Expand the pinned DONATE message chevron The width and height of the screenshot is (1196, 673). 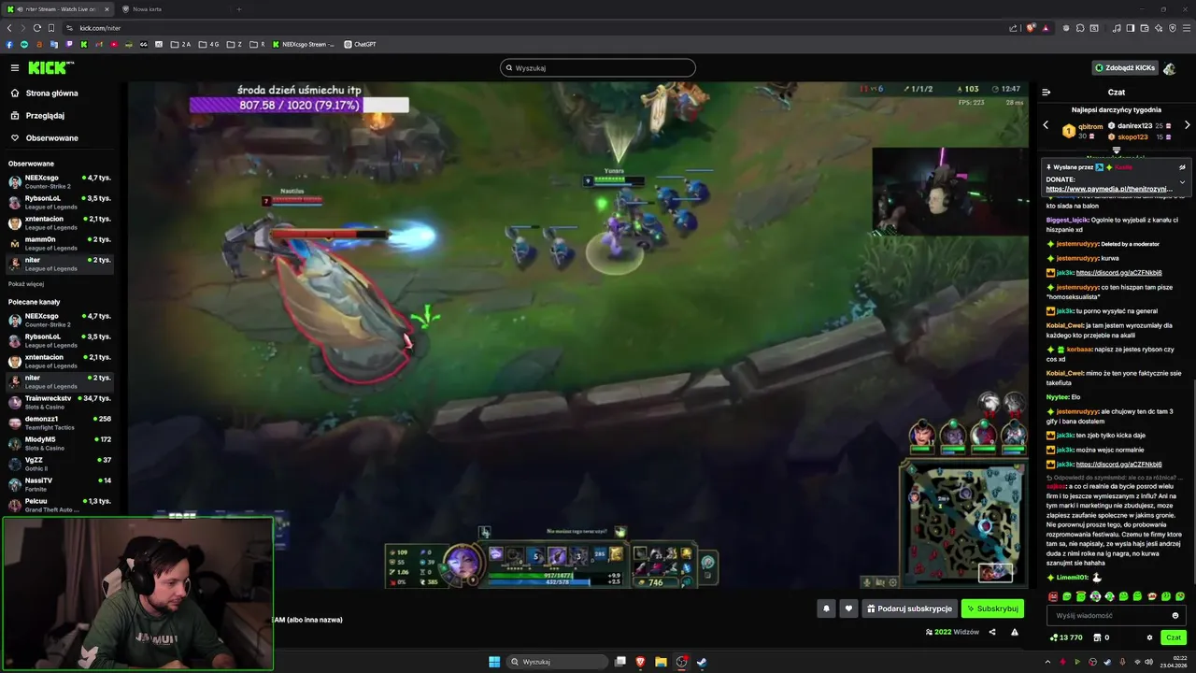[x=1182, y=182]
